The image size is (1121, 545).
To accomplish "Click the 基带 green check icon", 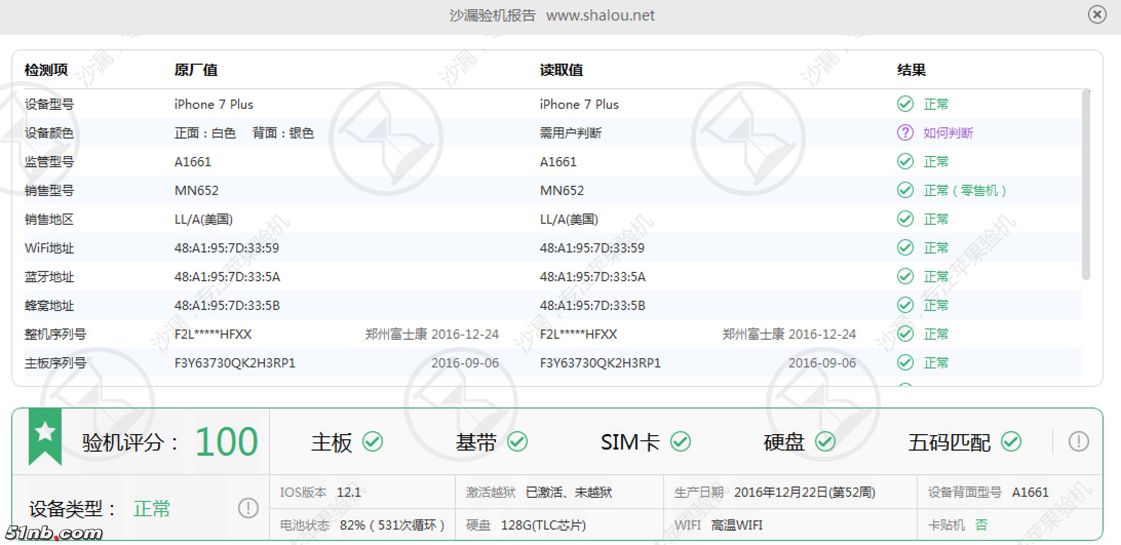I will coord(517,442).
